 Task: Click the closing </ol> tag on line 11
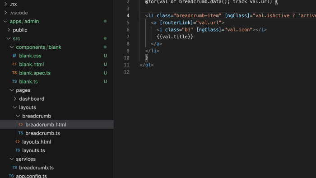click(x=147, y=65)
